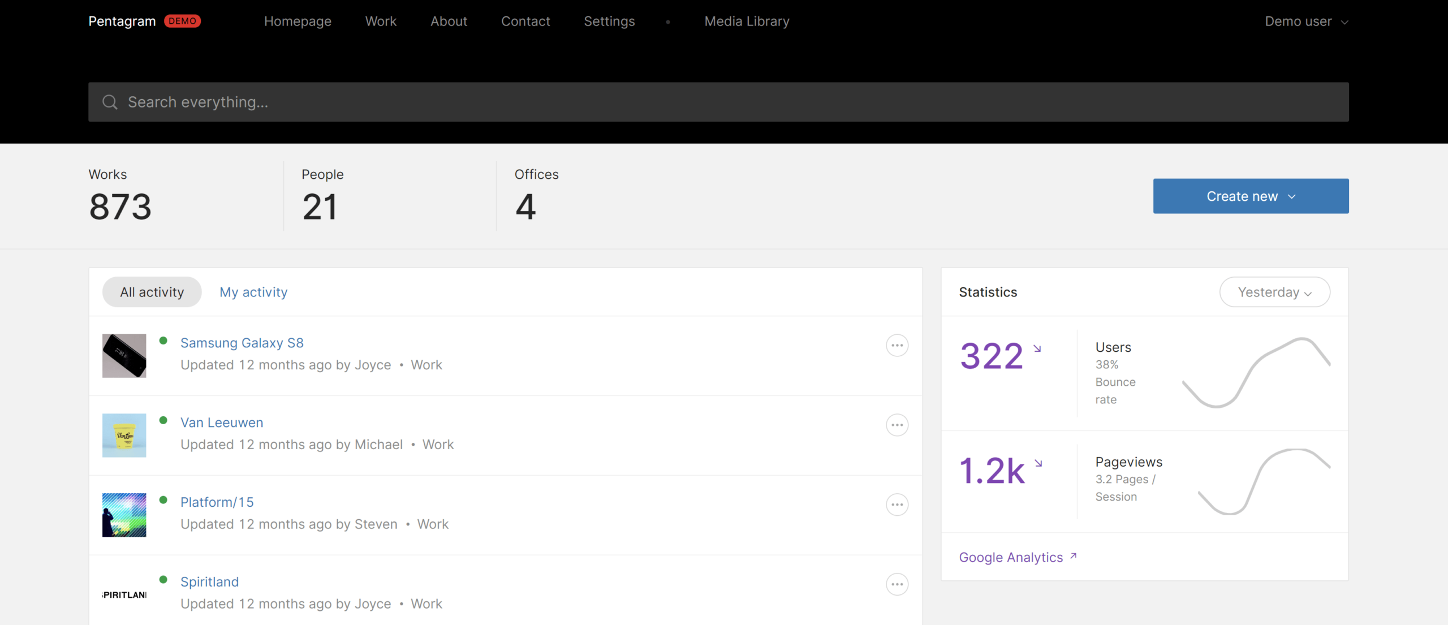Click the 1.2k pageviews statistic

tap(992, 472)
